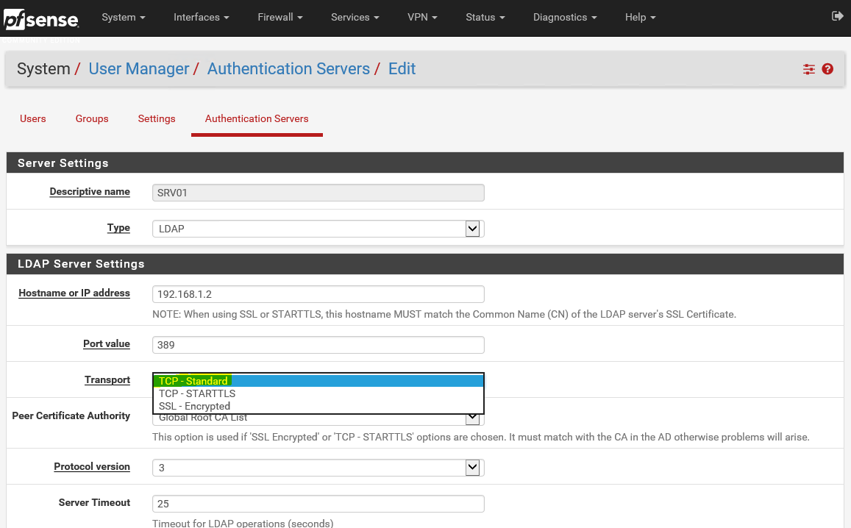This screenshot has height=528, width=851.
Task: Expand the Type dropdown showing LDAP
Action: [x=318, y=229]
